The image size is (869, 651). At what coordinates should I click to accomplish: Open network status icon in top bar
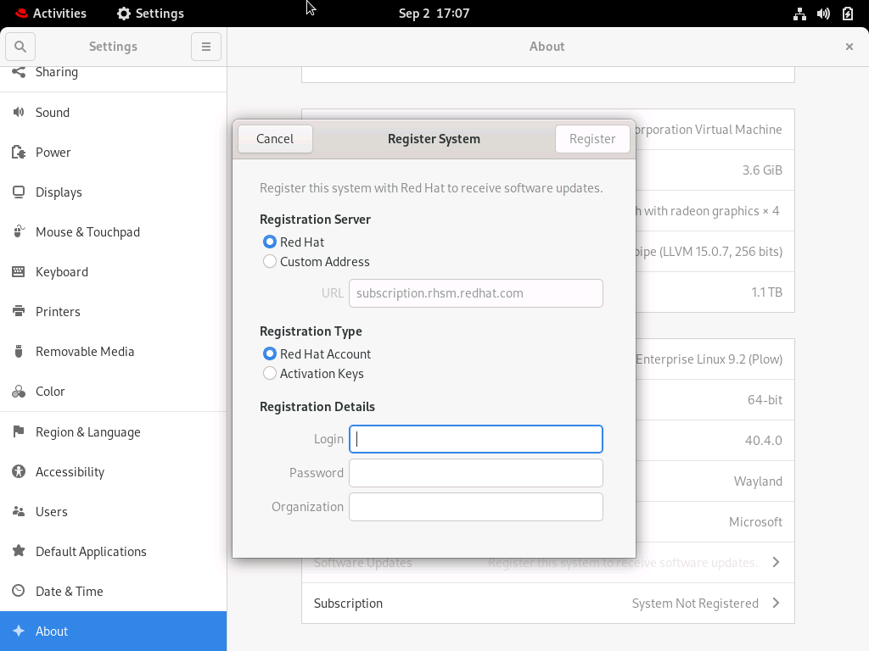click(x=799, y=14)
